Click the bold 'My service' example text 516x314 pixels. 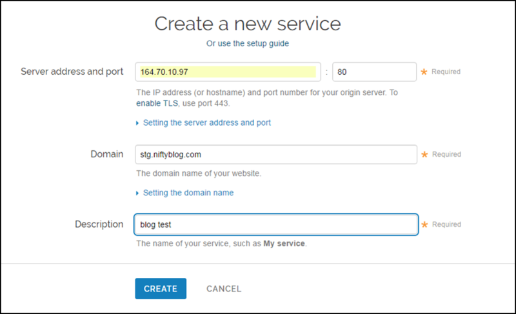coord(284,244)
